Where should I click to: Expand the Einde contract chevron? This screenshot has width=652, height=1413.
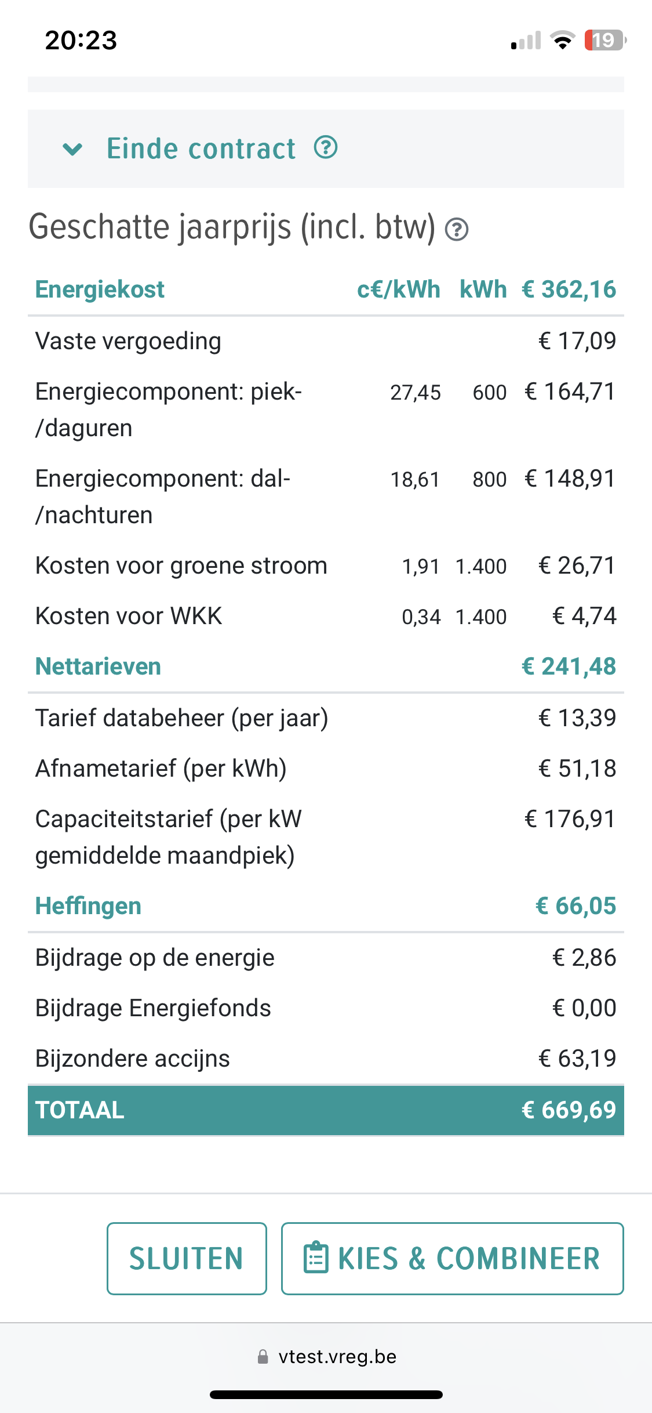(72, 150)
